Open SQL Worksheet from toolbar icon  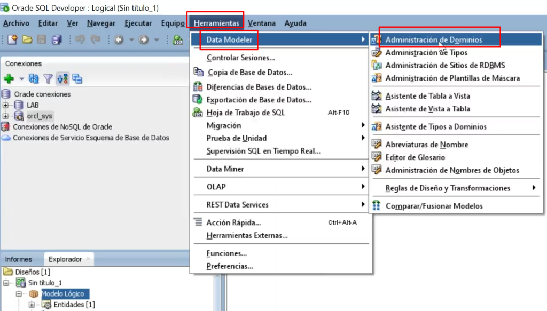click(x=178, y=39)
